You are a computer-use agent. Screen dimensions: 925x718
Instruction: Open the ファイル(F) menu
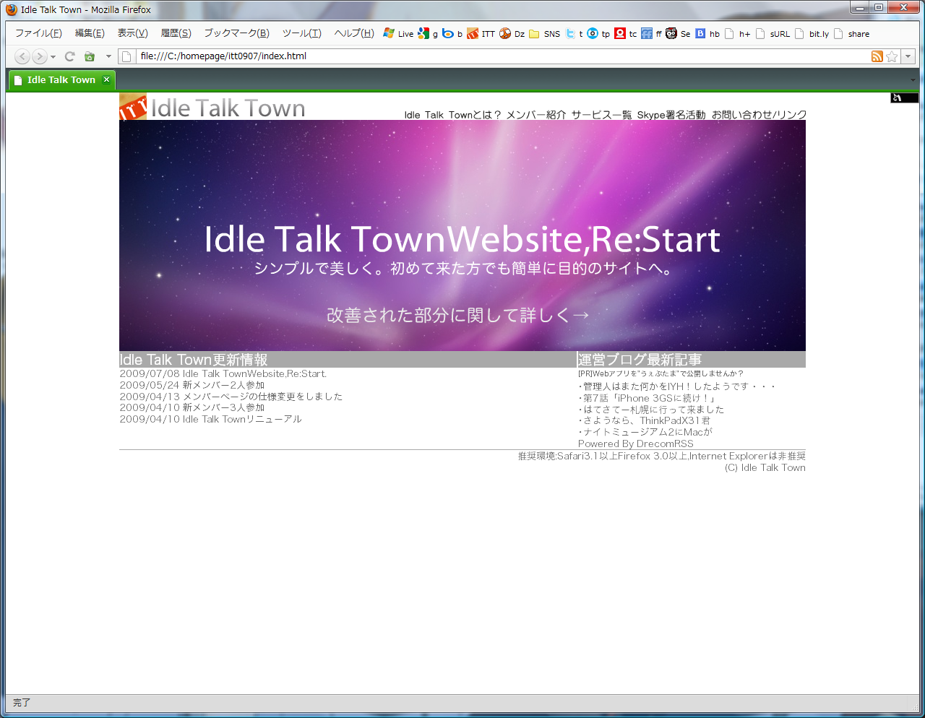click(38, 33)
